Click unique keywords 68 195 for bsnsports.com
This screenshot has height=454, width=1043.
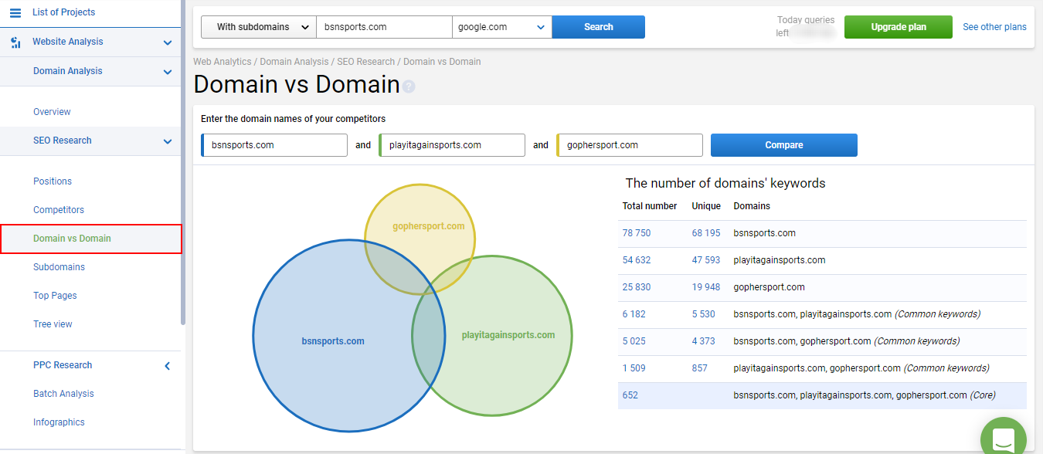tap(706, 233)
